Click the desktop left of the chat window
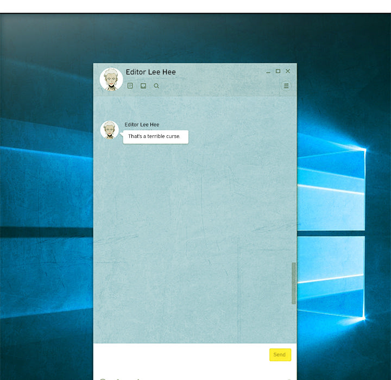This screenshot has height=380, width=391. click(x=46, y=217)
